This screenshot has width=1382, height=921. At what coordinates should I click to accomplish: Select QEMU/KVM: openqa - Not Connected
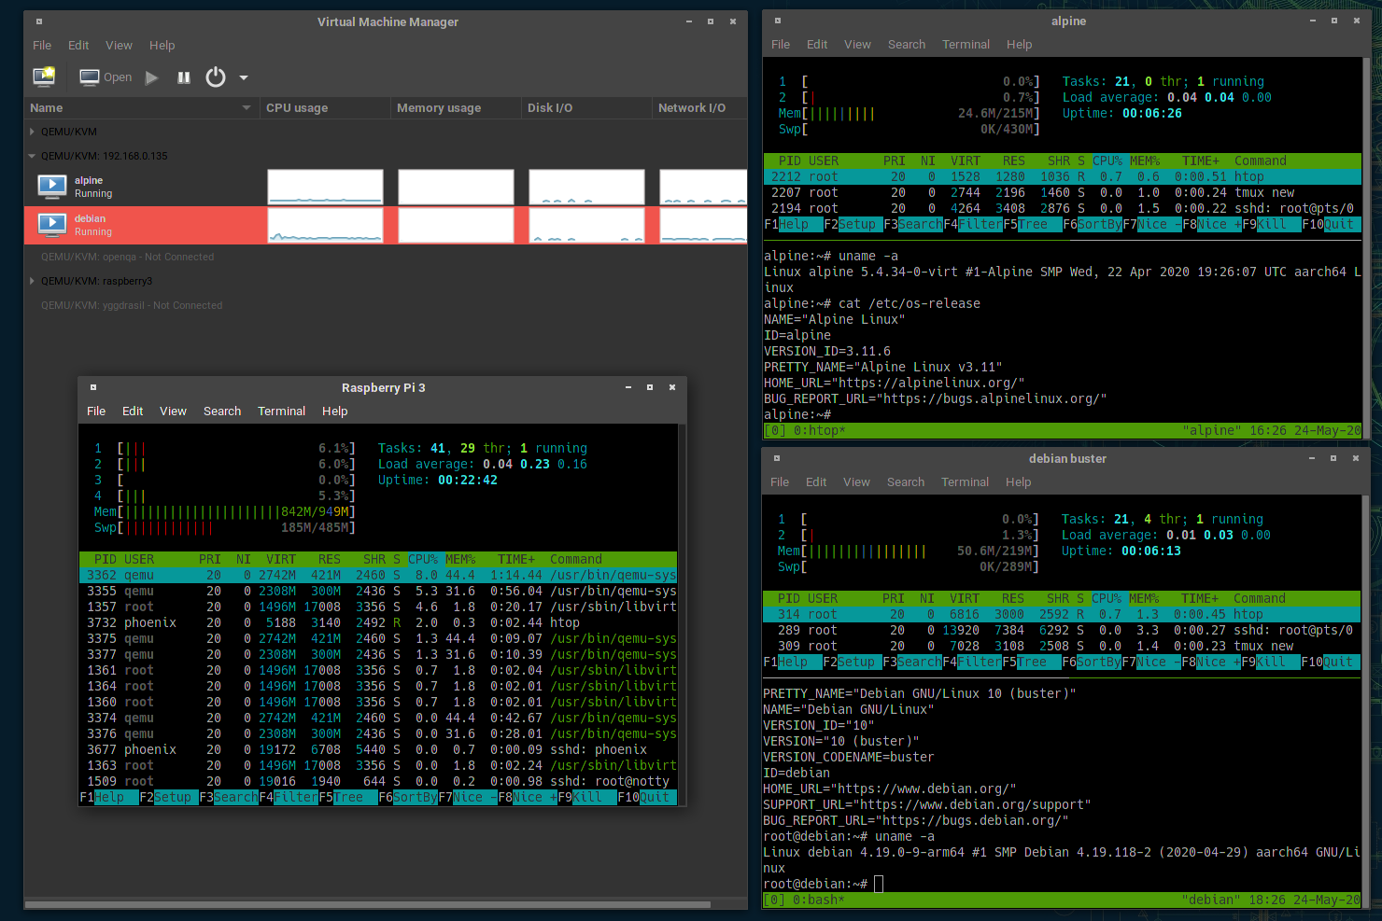pos(127,257)
